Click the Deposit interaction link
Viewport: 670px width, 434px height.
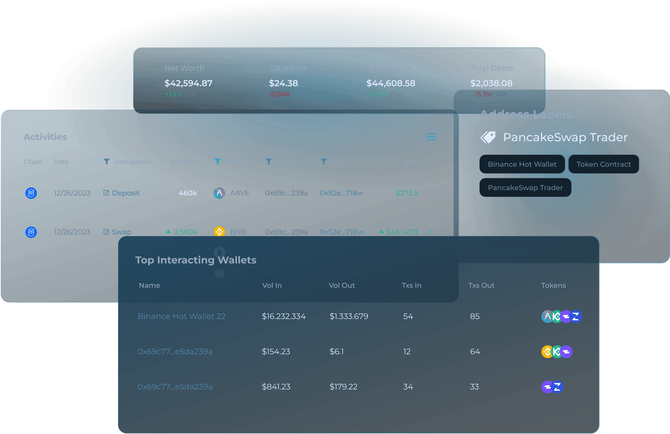point(126,193)
